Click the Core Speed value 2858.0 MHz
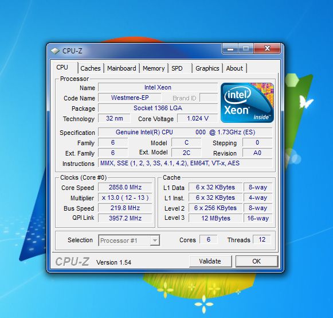Screen dimensions: 333x318 (125, 187)
